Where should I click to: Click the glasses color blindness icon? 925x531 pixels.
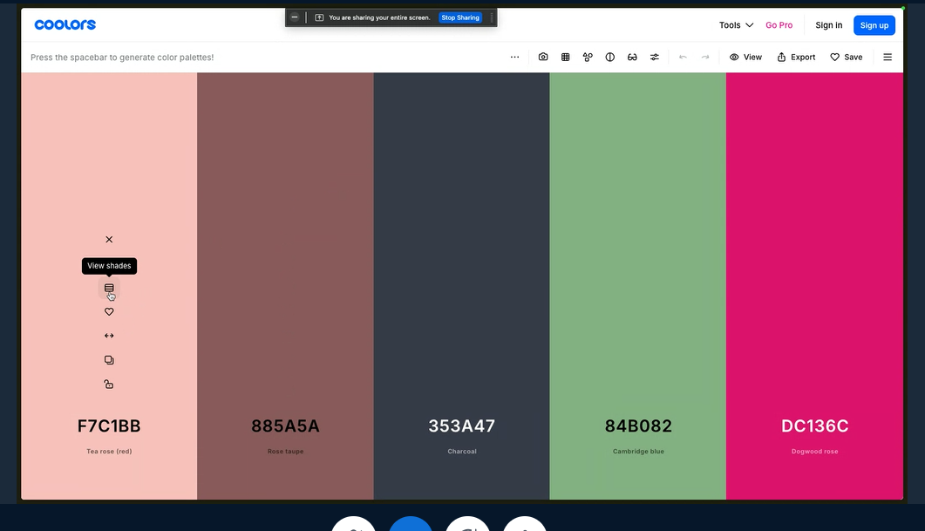(x=632, y=58)
